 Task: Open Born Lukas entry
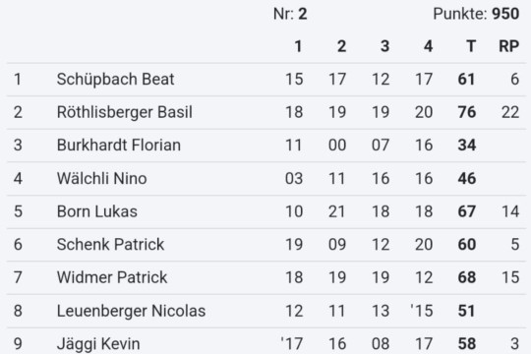(96, 211)
